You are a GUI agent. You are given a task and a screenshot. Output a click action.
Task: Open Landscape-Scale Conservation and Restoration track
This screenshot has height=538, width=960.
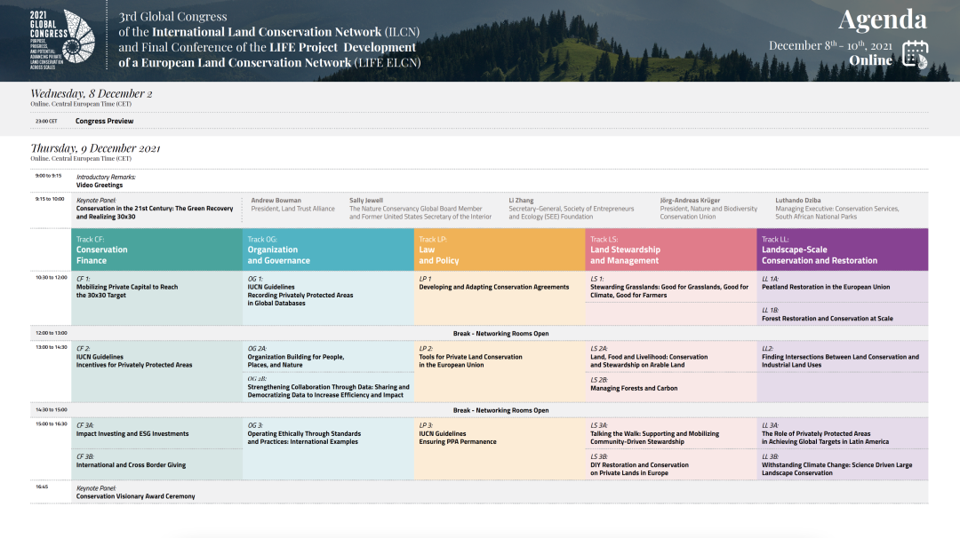(843, 250)
